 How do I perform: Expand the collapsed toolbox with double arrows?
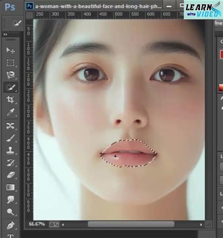click(x=5, y=34)
